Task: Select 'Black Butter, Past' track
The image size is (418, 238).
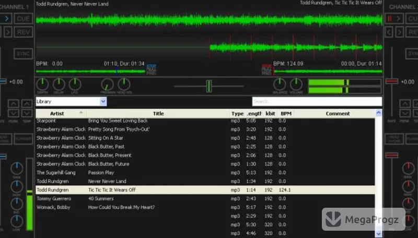Action: point(205,147)
